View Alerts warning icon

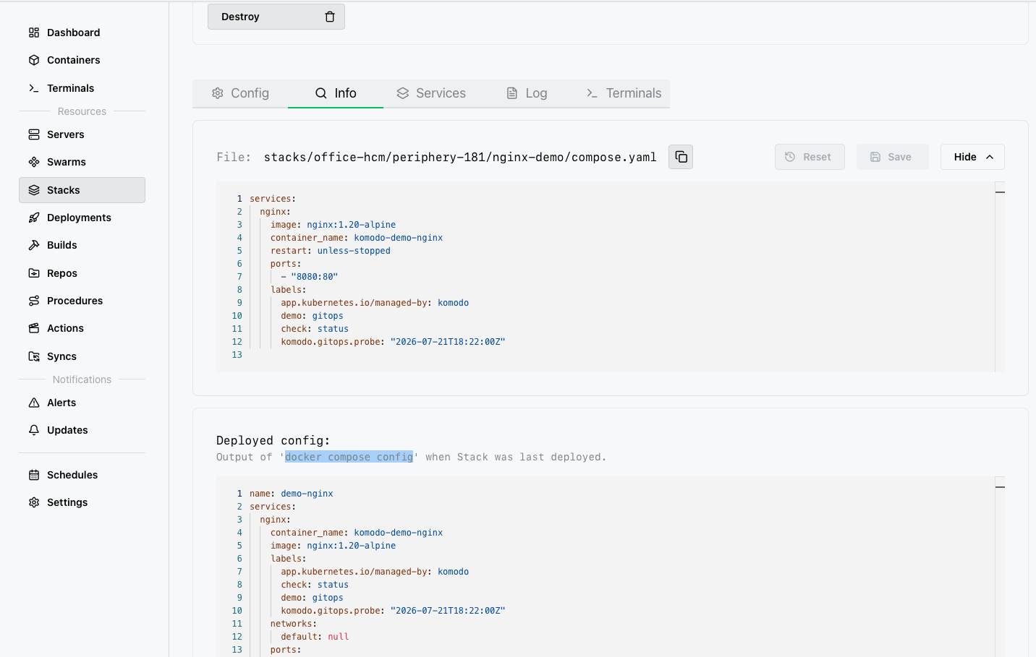click(34, 403)
